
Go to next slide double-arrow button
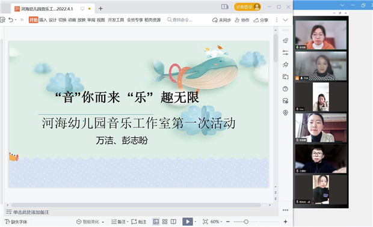point(276,199)
